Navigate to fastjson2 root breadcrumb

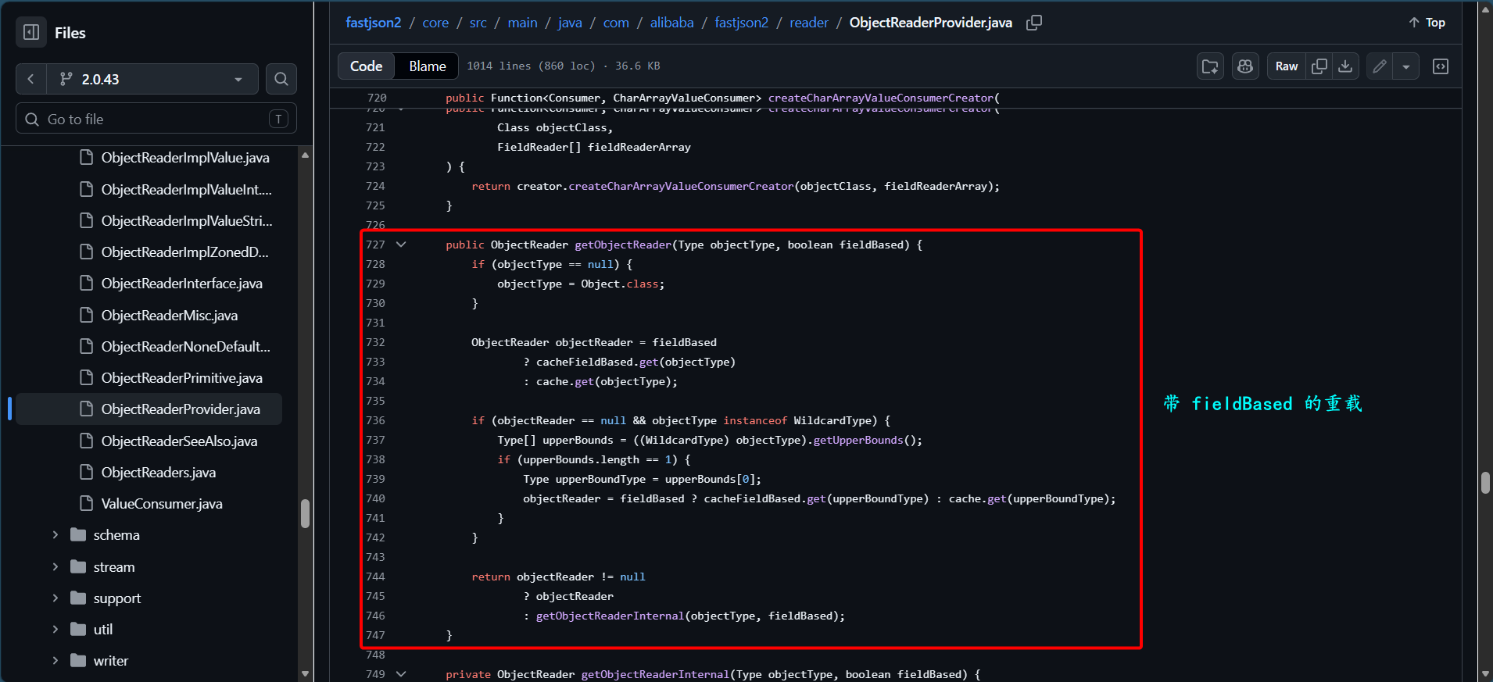pos(373,23)
